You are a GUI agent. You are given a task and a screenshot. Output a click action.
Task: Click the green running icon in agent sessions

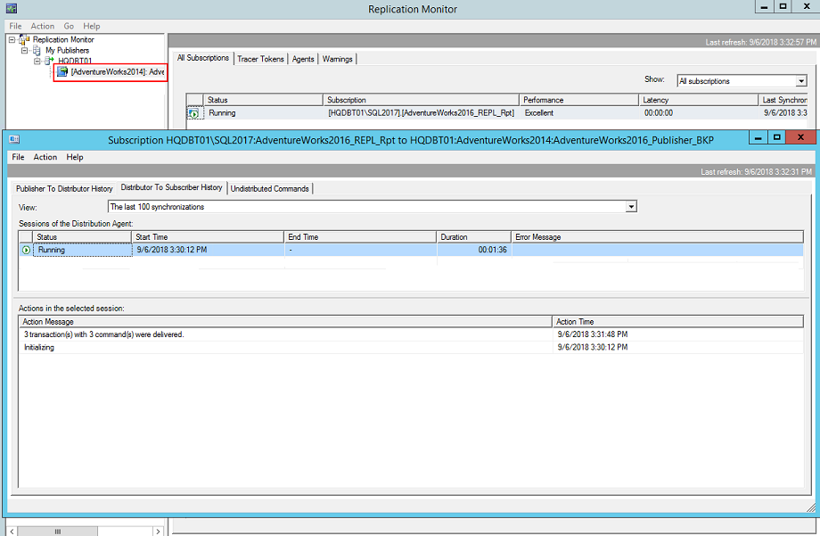point(26,251)
